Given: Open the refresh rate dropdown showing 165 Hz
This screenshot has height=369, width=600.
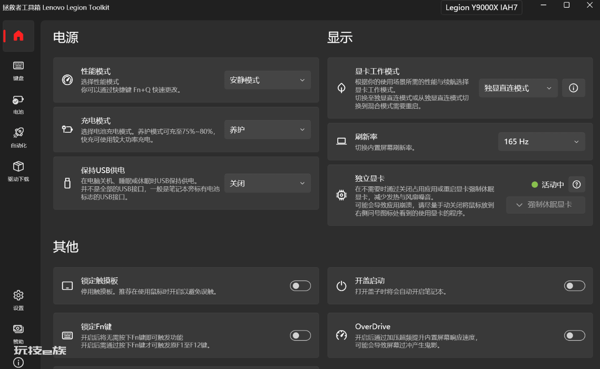Looking at the screenshot, I should (x=542, y=141).
